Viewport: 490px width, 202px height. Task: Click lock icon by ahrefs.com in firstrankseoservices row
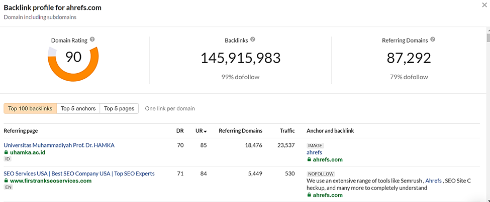(309, 195)
